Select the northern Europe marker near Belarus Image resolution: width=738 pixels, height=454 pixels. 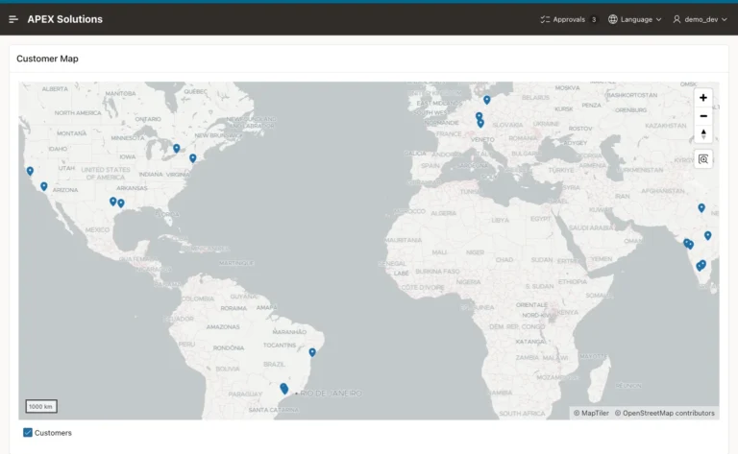tap(486, 100)
